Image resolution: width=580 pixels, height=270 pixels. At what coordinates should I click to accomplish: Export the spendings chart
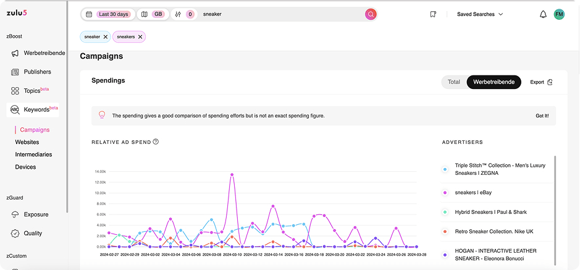coord(541,82)
